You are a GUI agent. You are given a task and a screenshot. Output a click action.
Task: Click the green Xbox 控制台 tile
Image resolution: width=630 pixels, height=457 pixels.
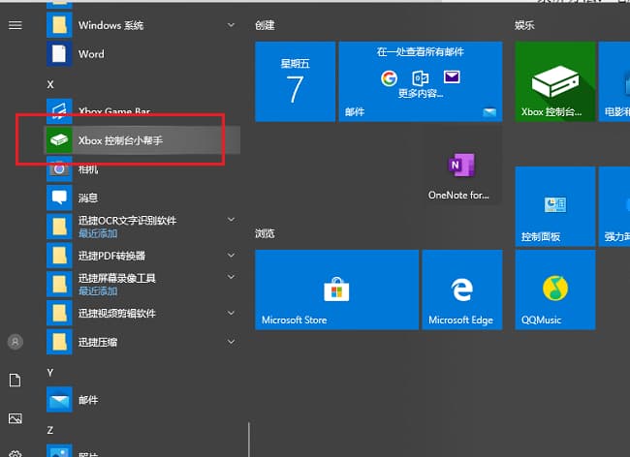[554, 81]
